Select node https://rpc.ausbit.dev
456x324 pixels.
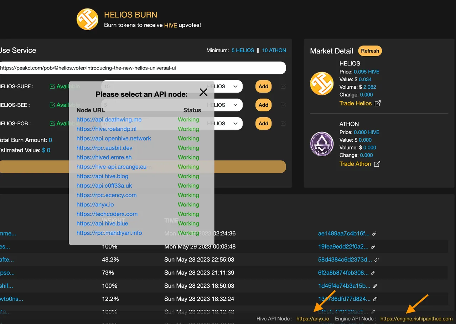(104, 148)
